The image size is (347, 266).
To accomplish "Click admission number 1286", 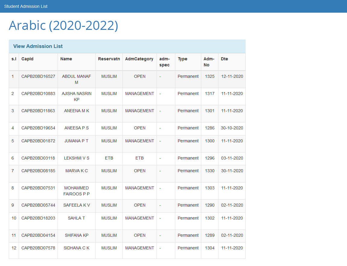I will [x=210, y=128].
